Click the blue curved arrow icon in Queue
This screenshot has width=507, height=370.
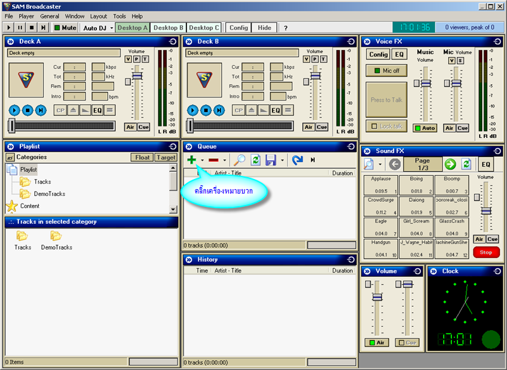click(297, 159)
